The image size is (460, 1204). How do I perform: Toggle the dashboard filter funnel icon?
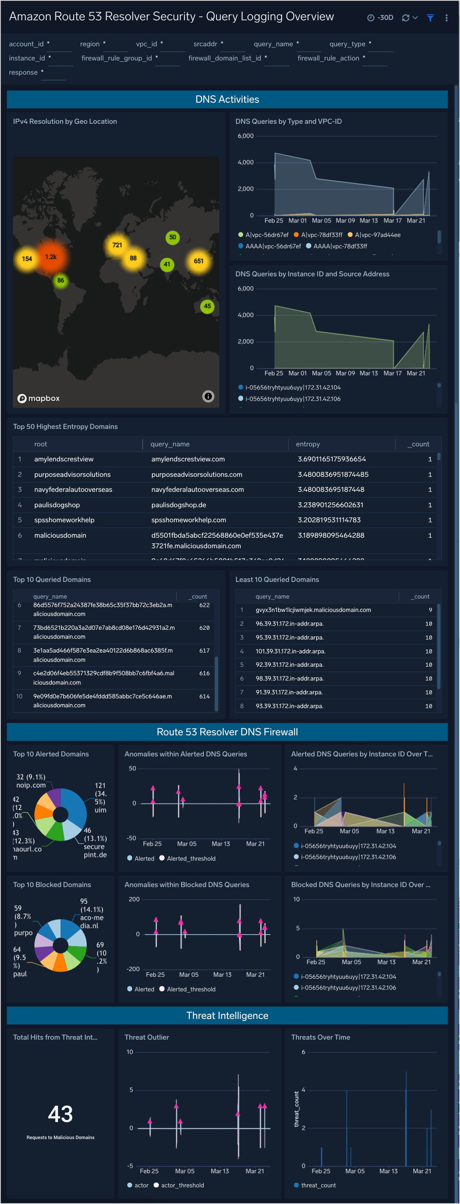pos(430,18)
